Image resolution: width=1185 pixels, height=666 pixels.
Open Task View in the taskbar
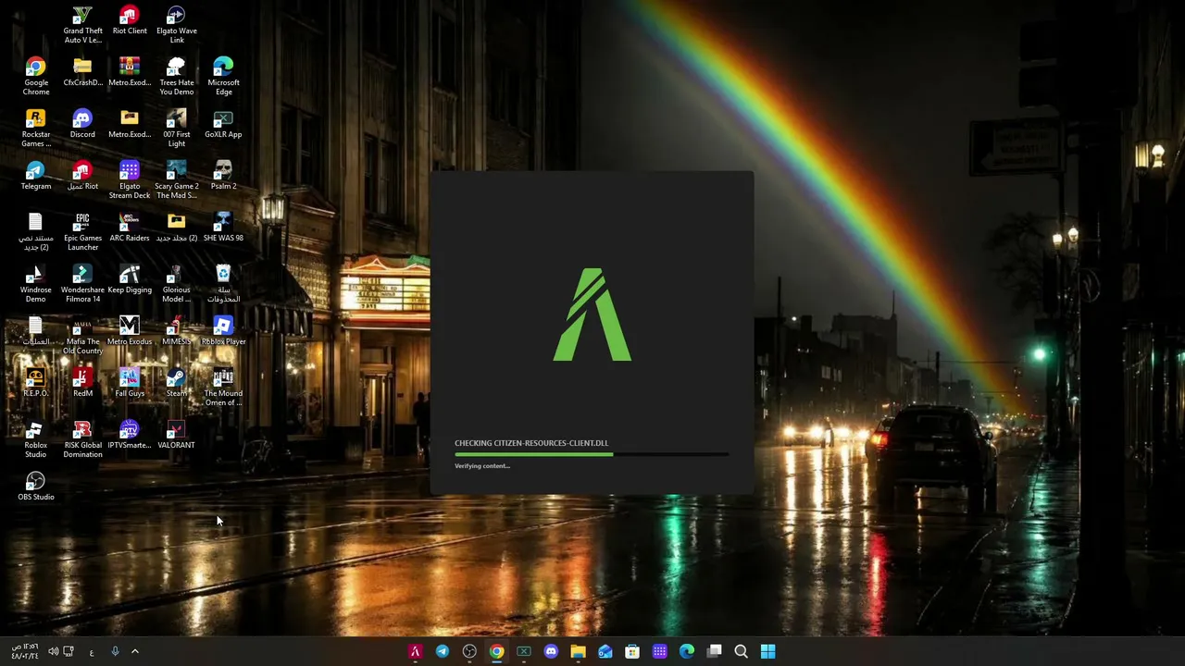click(714, 651)
